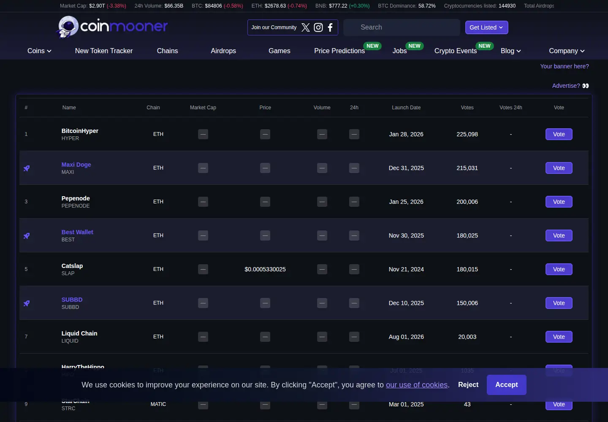Sort table by Launch Date header
Viewport: 608px width, 422px height.
(406, 108)
